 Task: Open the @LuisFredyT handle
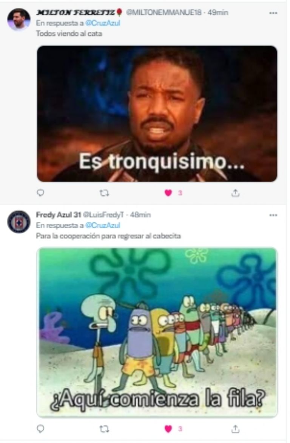click(103, 215)
